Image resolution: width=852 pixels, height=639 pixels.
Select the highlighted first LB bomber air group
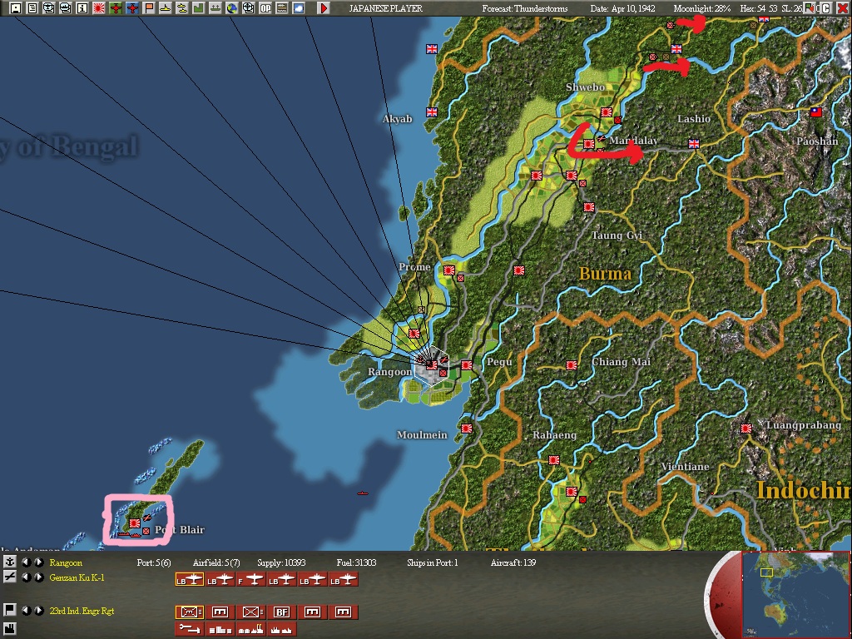(x=189, y=580)
